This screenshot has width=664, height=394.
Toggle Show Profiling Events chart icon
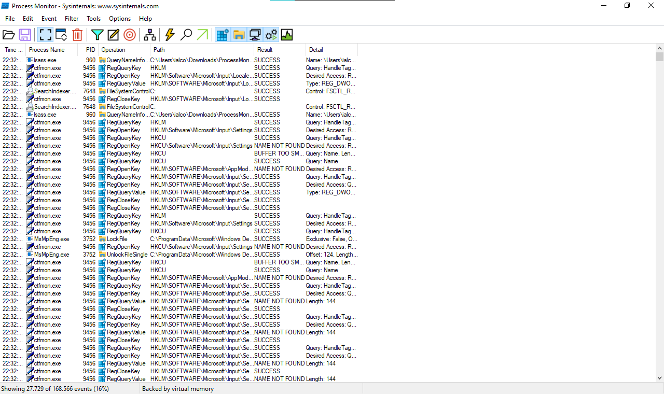tap(287, 35)
